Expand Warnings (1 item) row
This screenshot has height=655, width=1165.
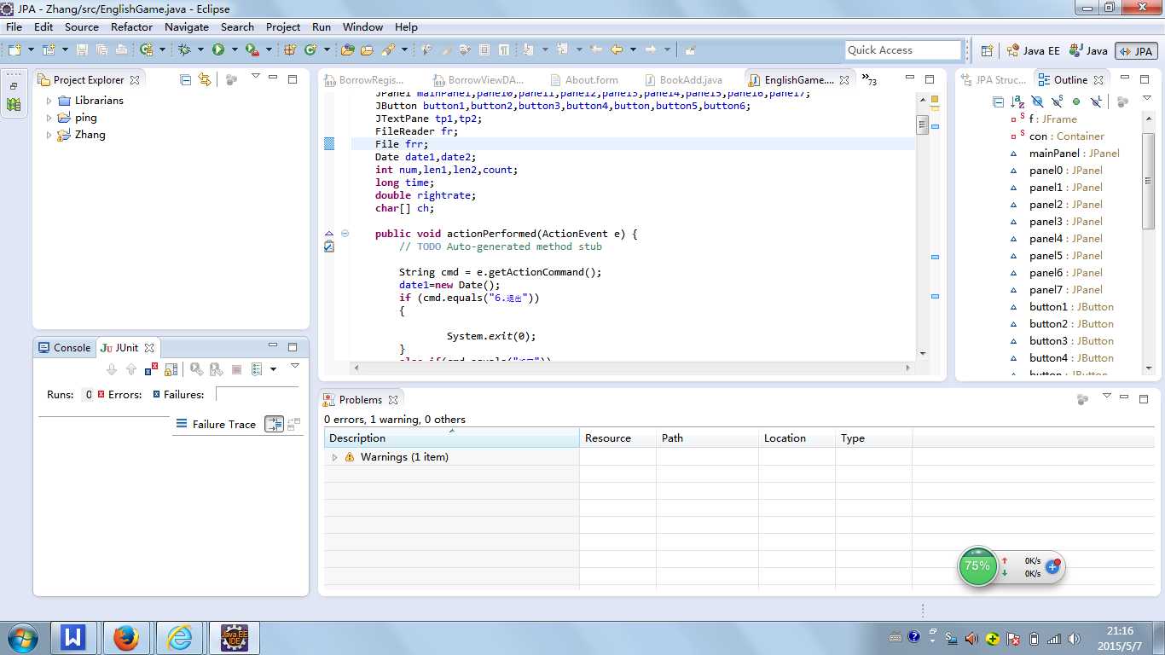point(335,457)
